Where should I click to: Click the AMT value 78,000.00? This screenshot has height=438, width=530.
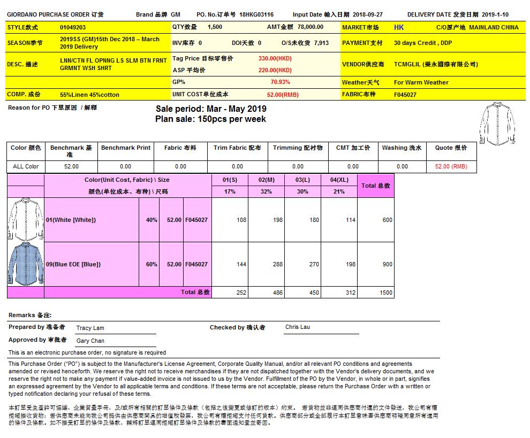click(x=311, y=27)
